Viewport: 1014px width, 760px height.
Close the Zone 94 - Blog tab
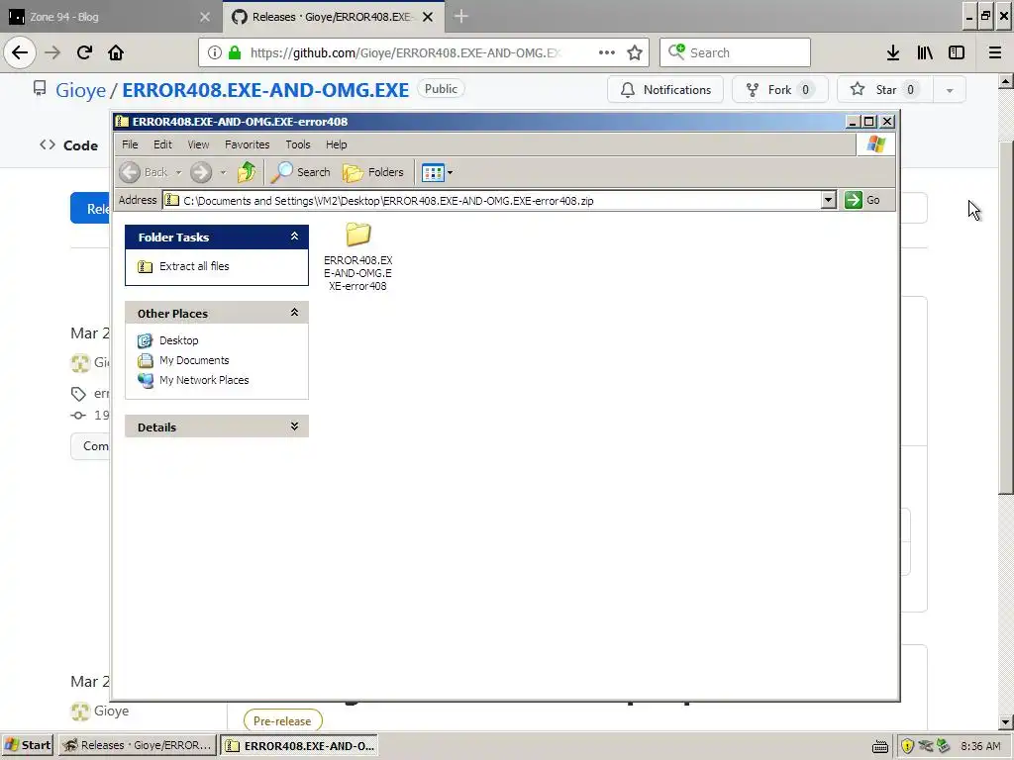(x=205, y=17)
